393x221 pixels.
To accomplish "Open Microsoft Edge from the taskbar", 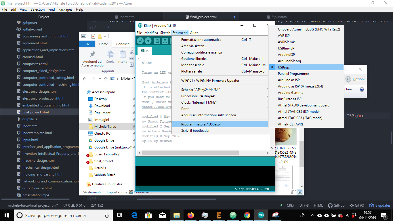I will [x=134, y=215].
